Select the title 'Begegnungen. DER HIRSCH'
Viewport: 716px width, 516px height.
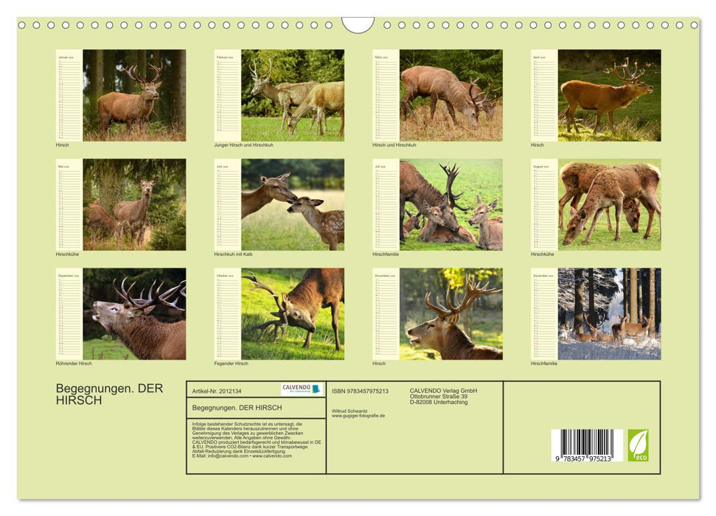coord(111,394)
